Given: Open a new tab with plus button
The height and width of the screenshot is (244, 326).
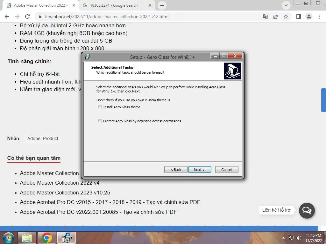Looking at the screenshot, I should (x=162, y=5).
